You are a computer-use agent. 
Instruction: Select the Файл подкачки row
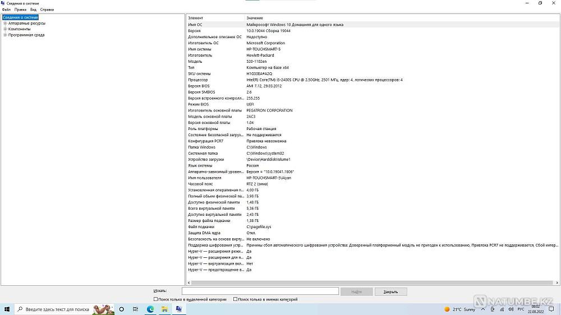coord(373,226)
